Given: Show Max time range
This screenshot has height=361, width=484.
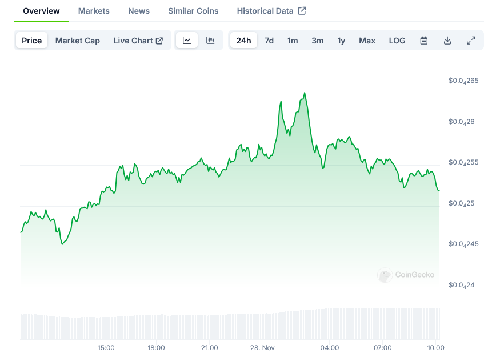Looking at the screenshot, I should coord(367,41).
